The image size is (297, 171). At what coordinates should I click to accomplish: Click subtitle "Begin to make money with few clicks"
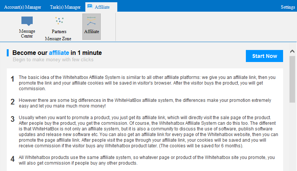click(x=53, y=59)
